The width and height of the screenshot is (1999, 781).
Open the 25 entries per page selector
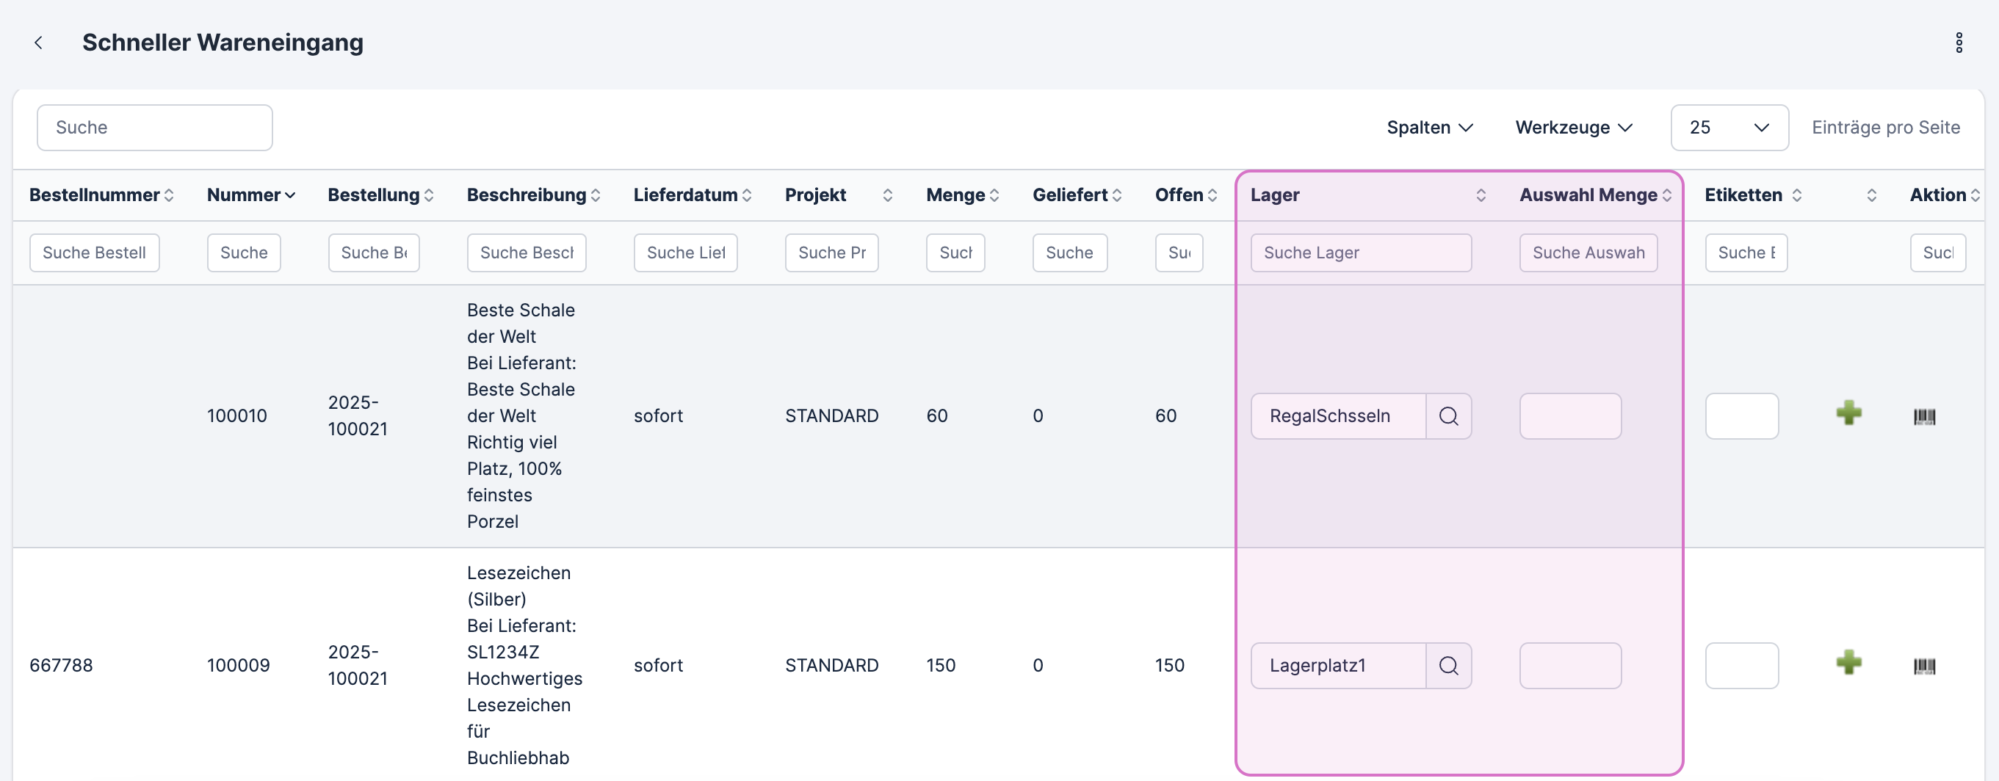coord(1729,128)
